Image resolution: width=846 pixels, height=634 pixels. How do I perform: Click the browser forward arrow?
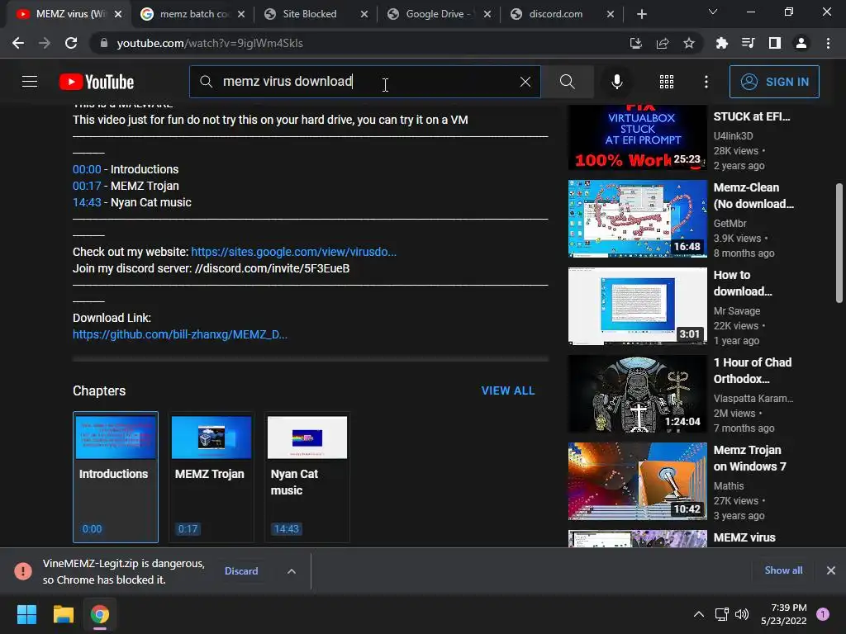click(x=45, y=43)
